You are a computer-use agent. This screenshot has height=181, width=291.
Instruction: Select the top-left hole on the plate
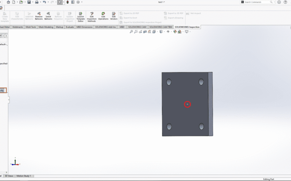coord(169,82)
